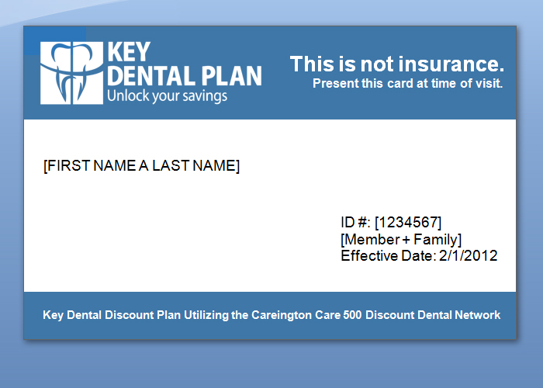Select the This is not insurance heading
Image resolution: width=543 pixels, height=388 pixels.
click(x=396, y=64)
